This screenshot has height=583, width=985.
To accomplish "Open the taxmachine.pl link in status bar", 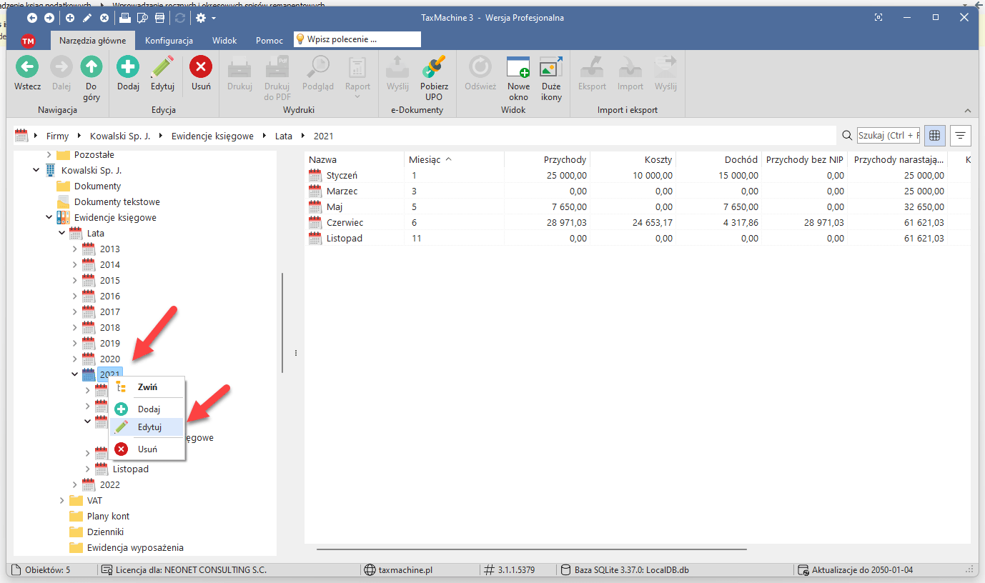I will click(405, 570).
